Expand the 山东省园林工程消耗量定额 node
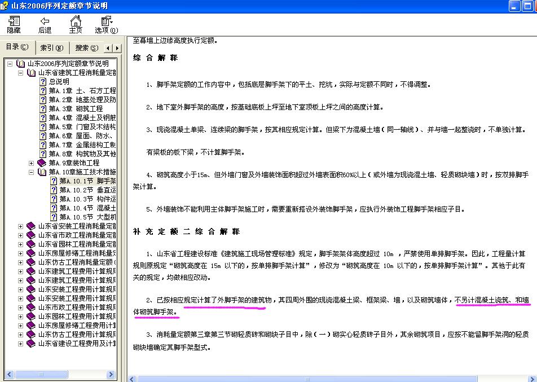This screenshot has width=537, height=382. pyautogui.click(x=20, y=244)
